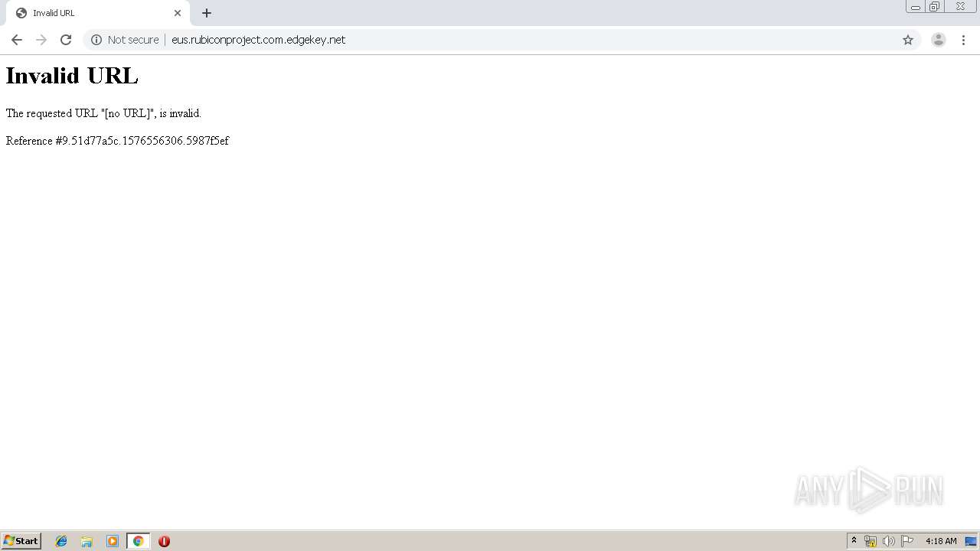Click the Reference number line
The height and width of the screenshot is (551, 980).
tap(117, 141)
